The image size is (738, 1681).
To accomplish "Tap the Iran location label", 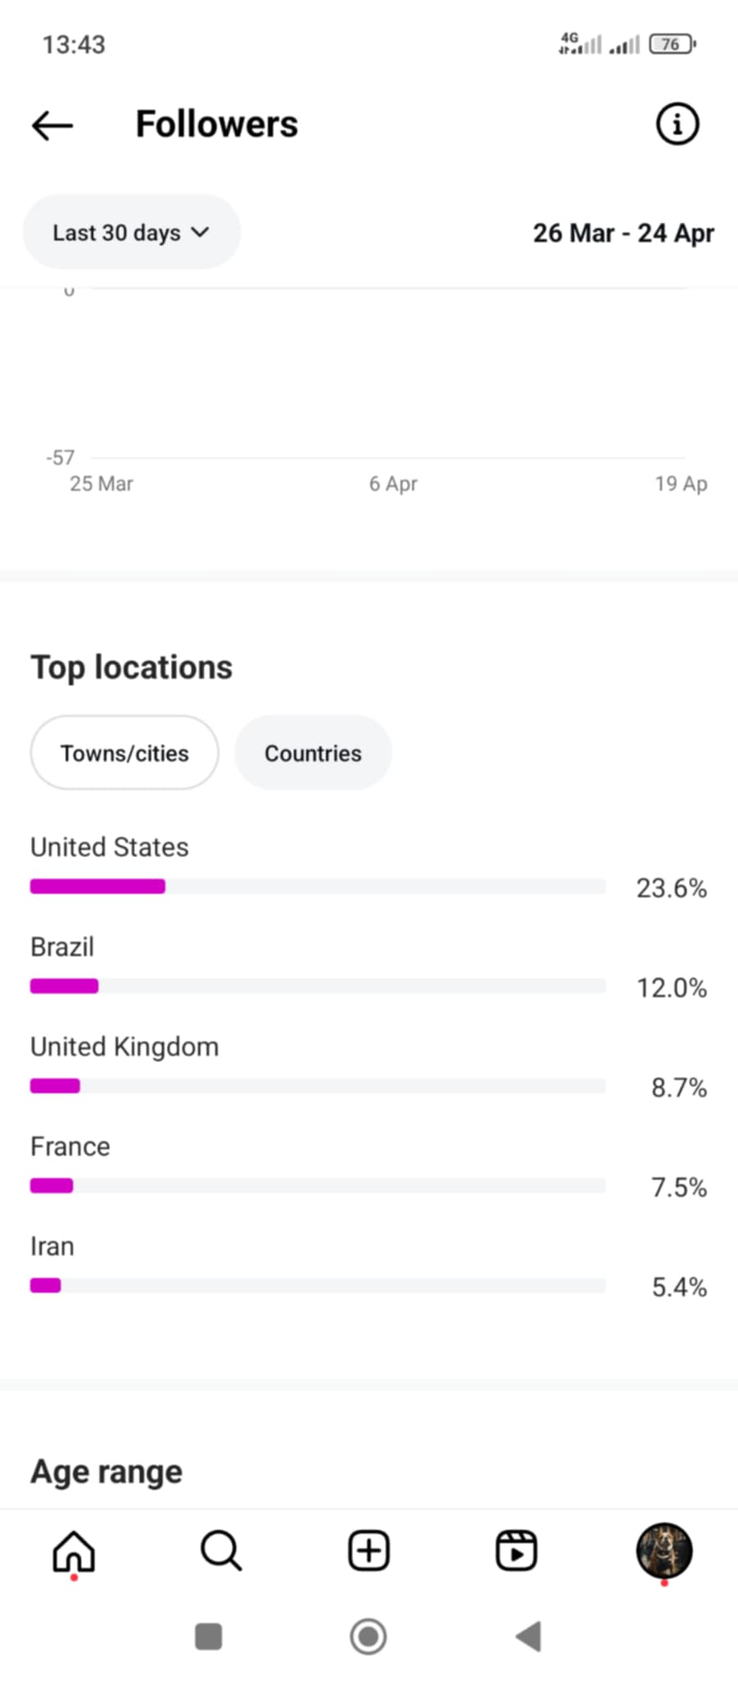I will pyautogui.click(x=53, y=1246).
